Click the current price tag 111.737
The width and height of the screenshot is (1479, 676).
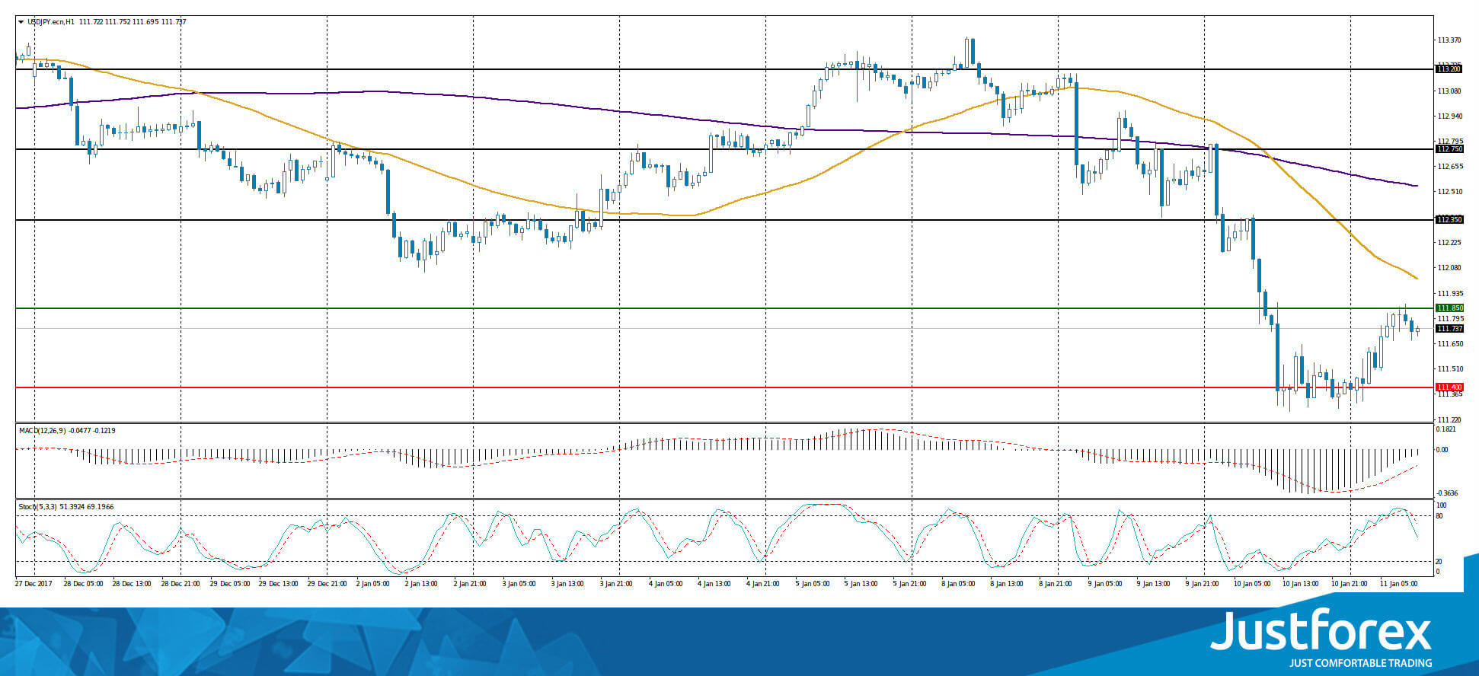click(x=1449, y=329)
